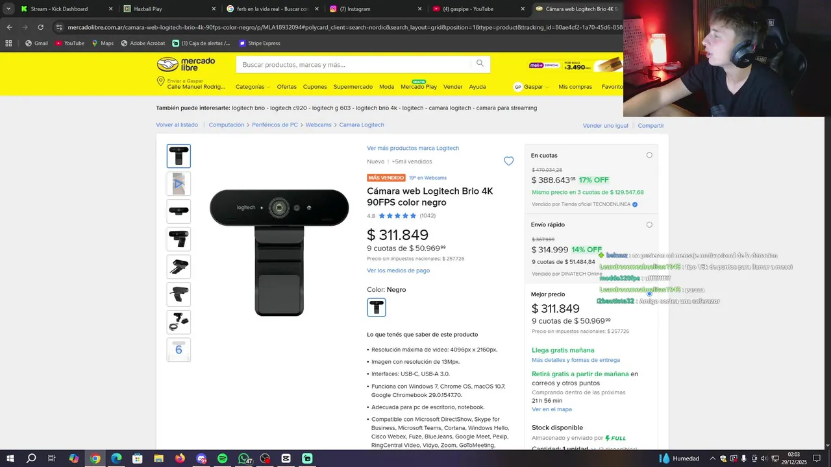Open the browser tab search dropdown
Screen dimensions: 831x467
pyautogui.click(x=8, y=9)
